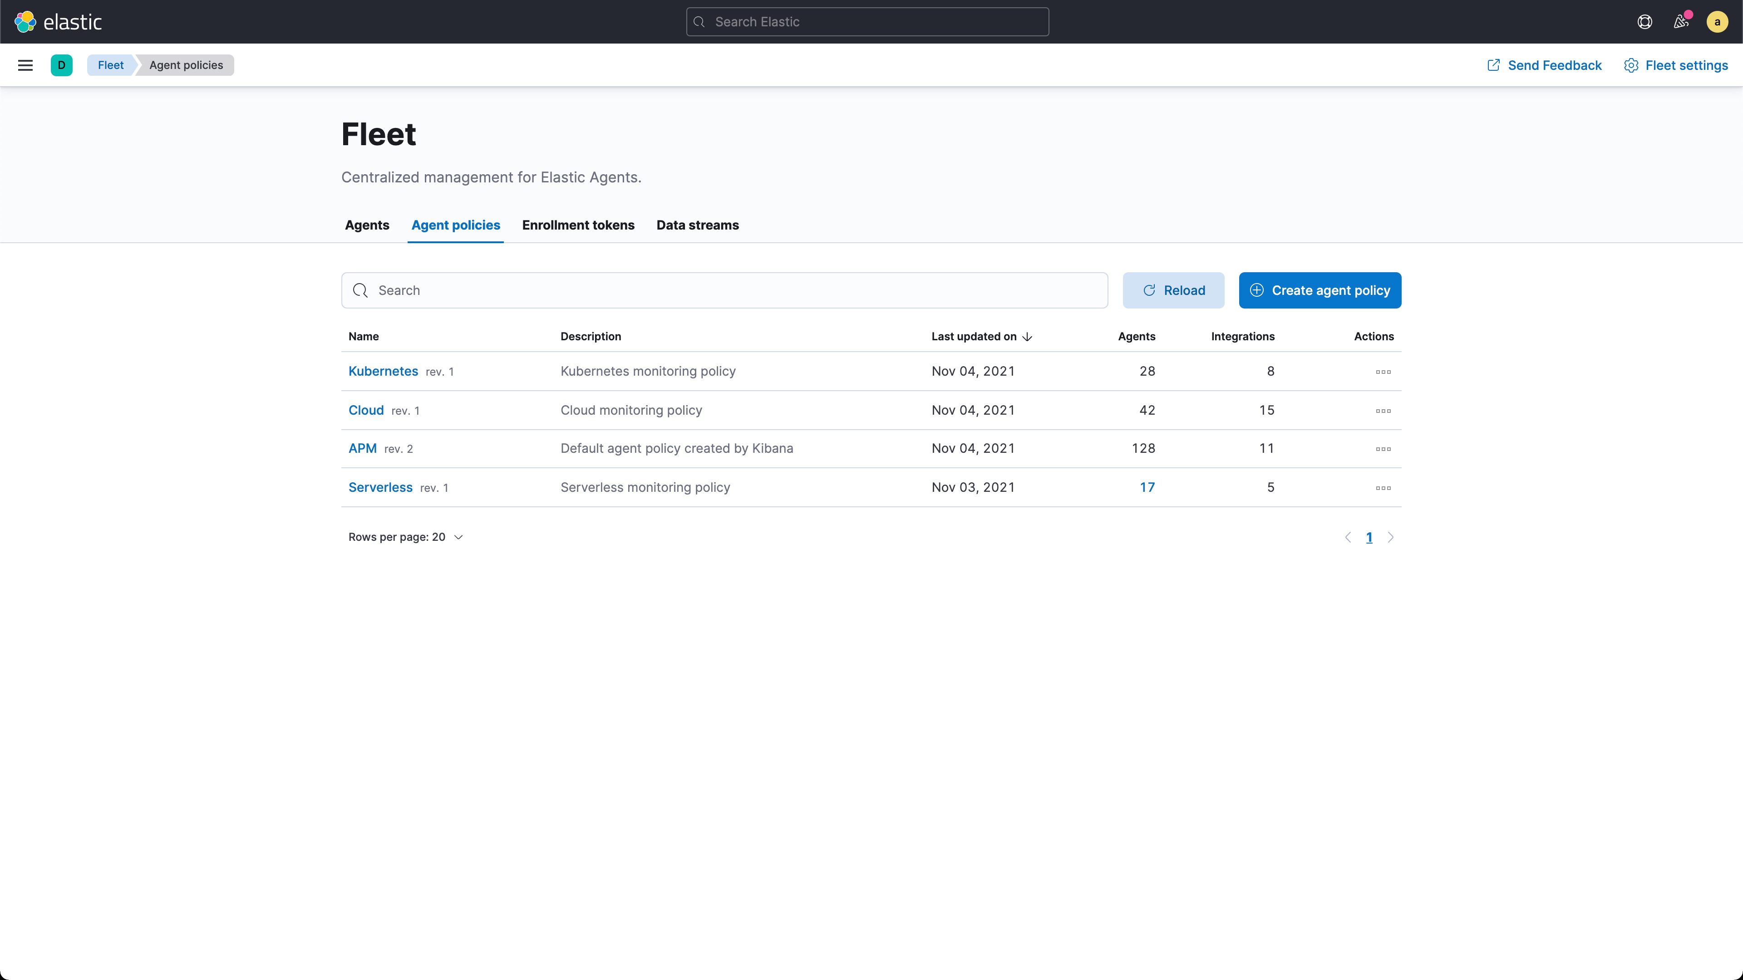The image size is (1743, 980).
Task: Click Serverless agents count 17
Action: coord(1147,488)
